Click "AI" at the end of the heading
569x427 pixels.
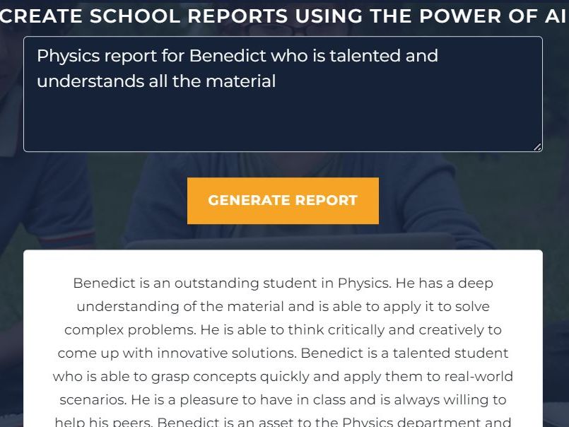tap(556, 16)
